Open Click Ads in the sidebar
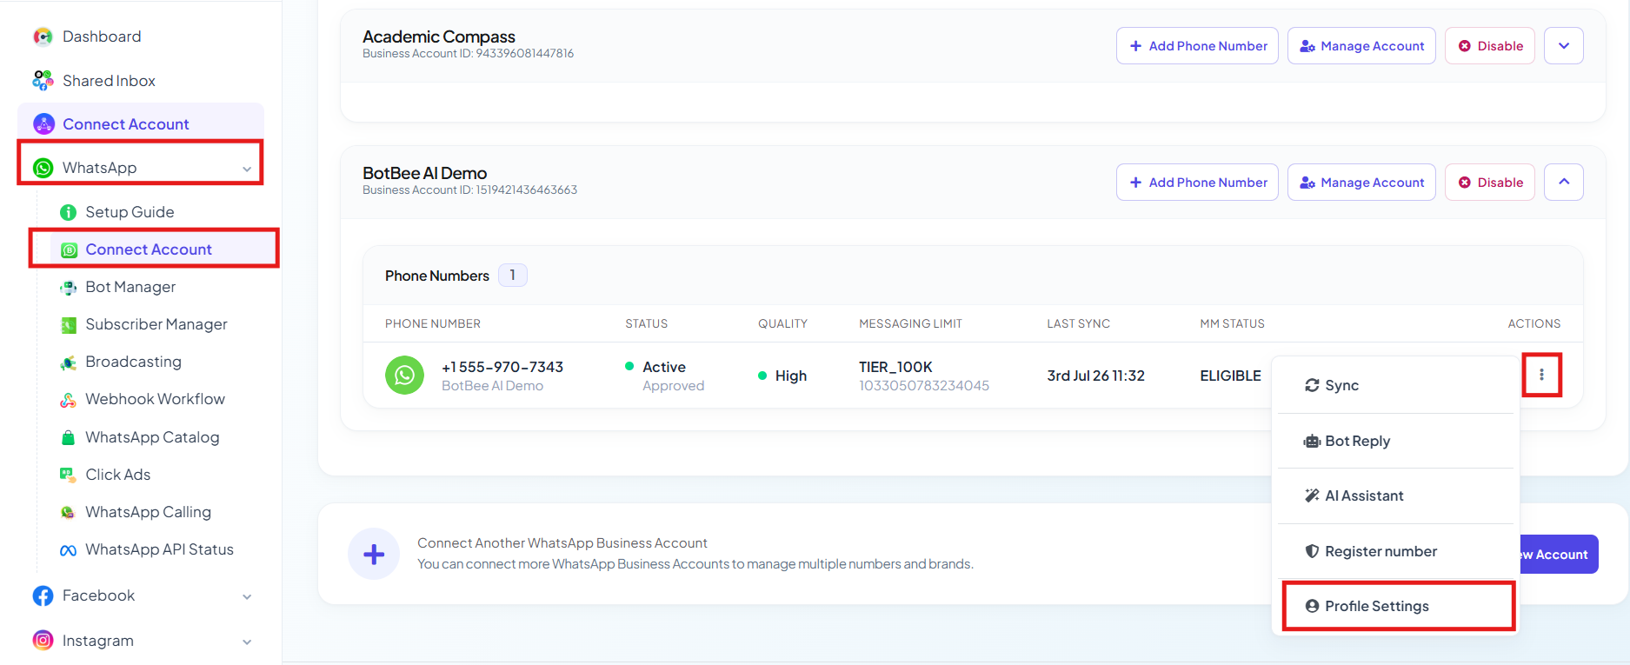Viewport: 1630px width, 665px height. (117, 475)
